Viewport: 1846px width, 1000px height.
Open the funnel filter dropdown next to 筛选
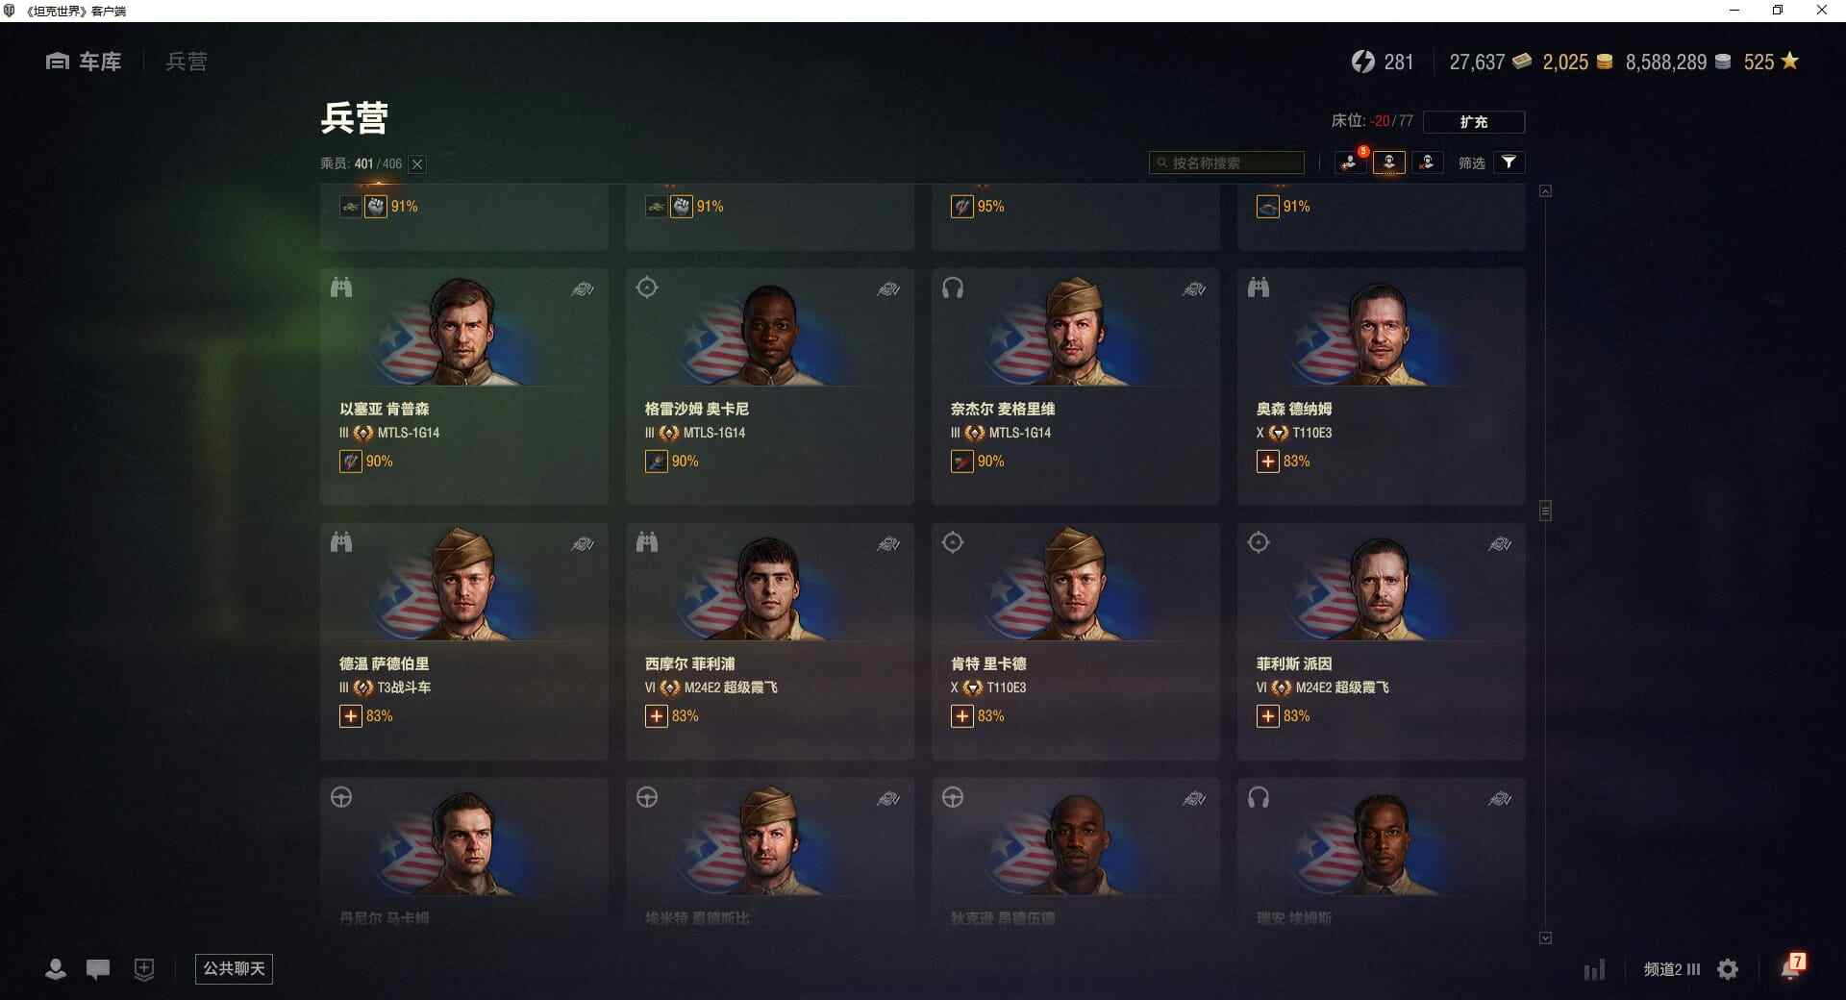pos(1509,162)
